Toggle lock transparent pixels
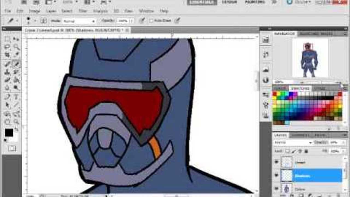Image resolution: width=350 pixels, height=197 pixels. [288, 151]
